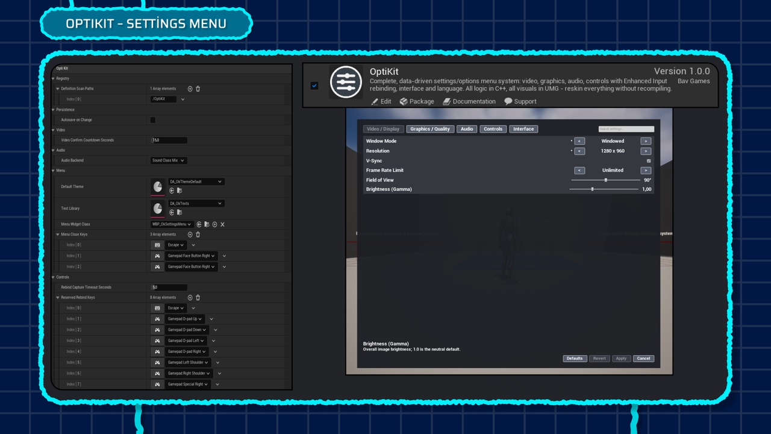Switch to the Video / Display tab
The height and width of the screenshot is (434, 771).
coord(383,129)
